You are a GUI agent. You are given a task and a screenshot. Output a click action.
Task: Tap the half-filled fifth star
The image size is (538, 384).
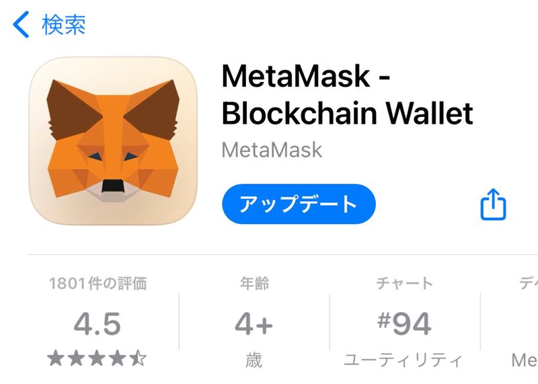pos(139,358)
